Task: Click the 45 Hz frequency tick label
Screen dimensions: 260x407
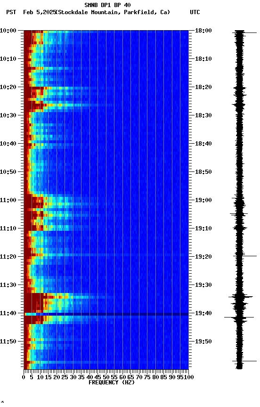Action: coord(97,377)
